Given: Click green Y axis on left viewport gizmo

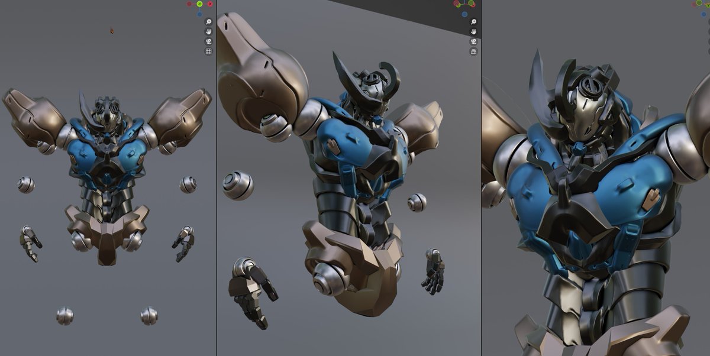Looking at the screenshot, I should coord(200,4).
